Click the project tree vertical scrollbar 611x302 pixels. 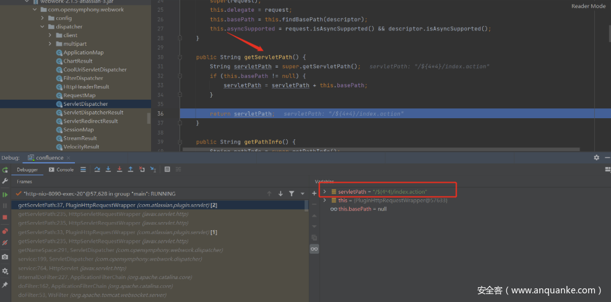149,118
